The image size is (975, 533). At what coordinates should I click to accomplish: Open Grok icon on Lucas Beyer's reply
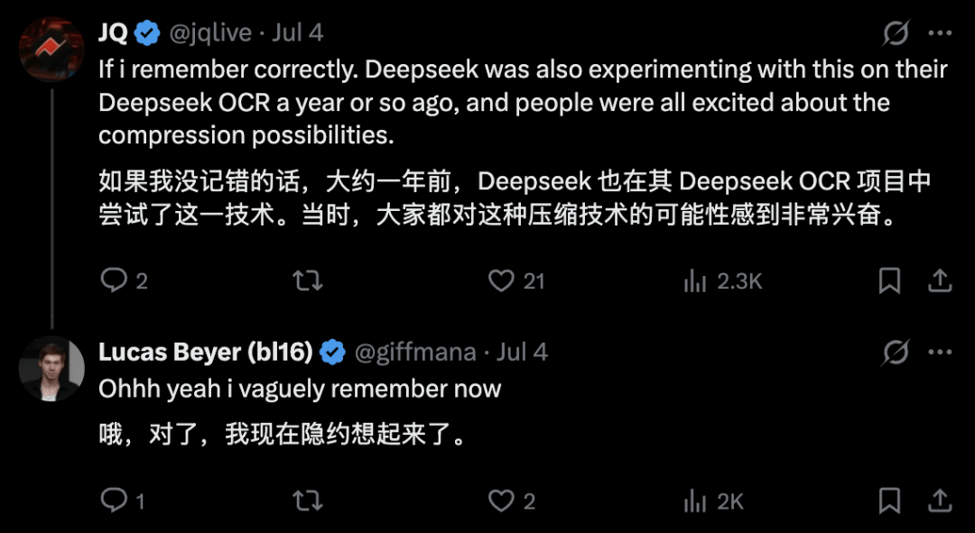pos(896,353)
